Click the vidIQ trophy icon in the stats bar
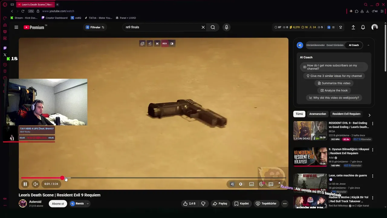Image resolution: width=387 pixels, height=218 pixels. tap(340, 27)
